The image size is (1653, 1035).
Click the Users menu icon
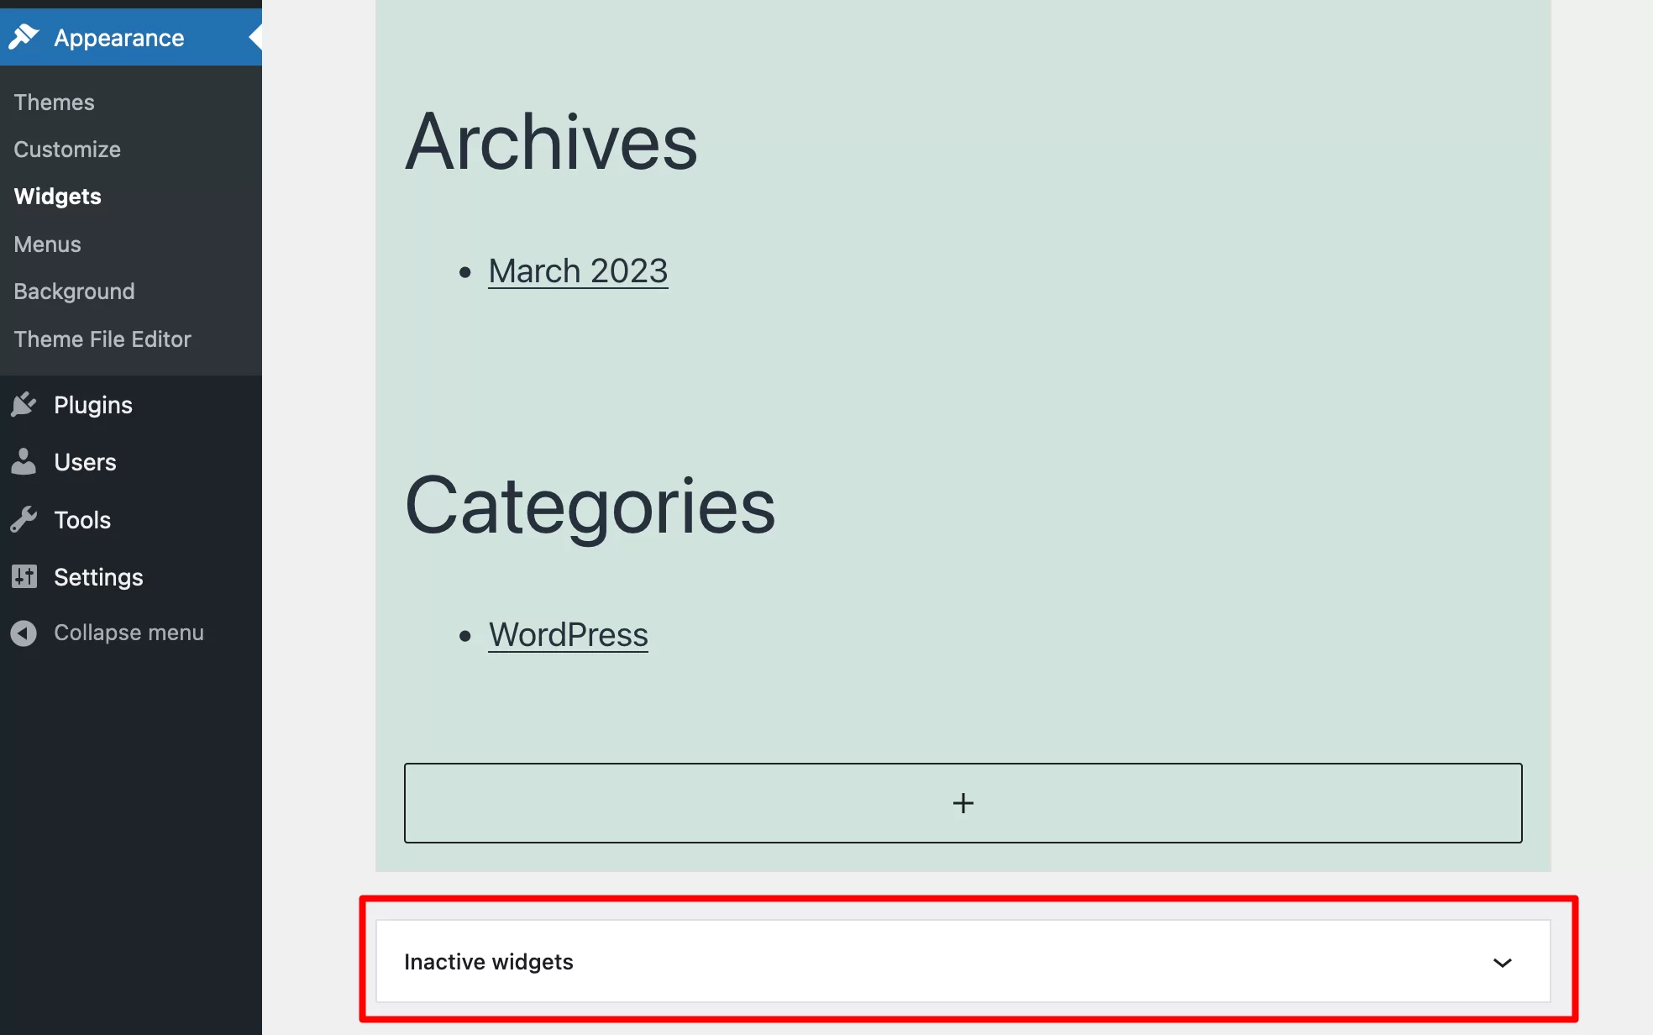pos(24,461)
